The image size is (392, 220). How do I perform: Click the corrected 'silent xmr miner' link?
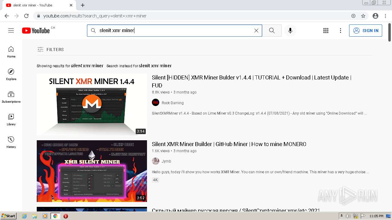87,66
